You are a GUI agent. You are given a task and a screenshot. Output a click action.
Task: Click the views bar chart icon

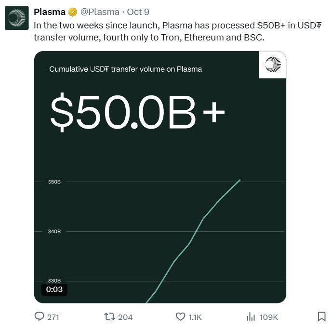click(x=251, y=316)
